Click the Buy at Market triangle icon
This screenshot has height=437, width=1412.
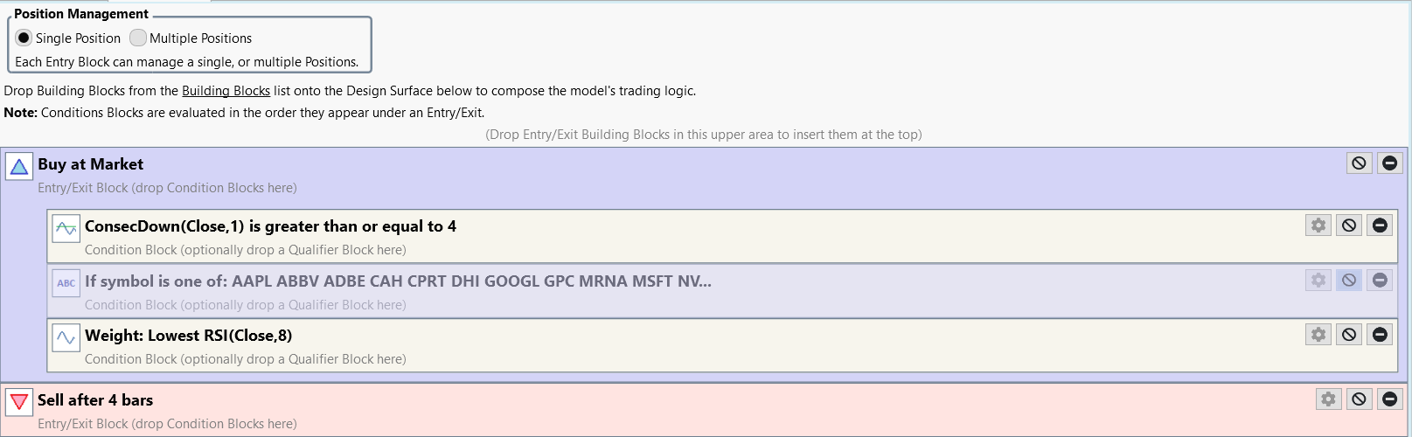pos(18,166)
